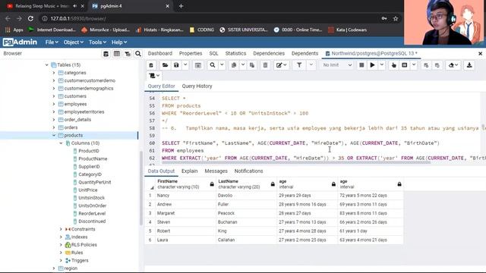
Task: Click the Explain Analyze icon
Action: pos(405,65)
